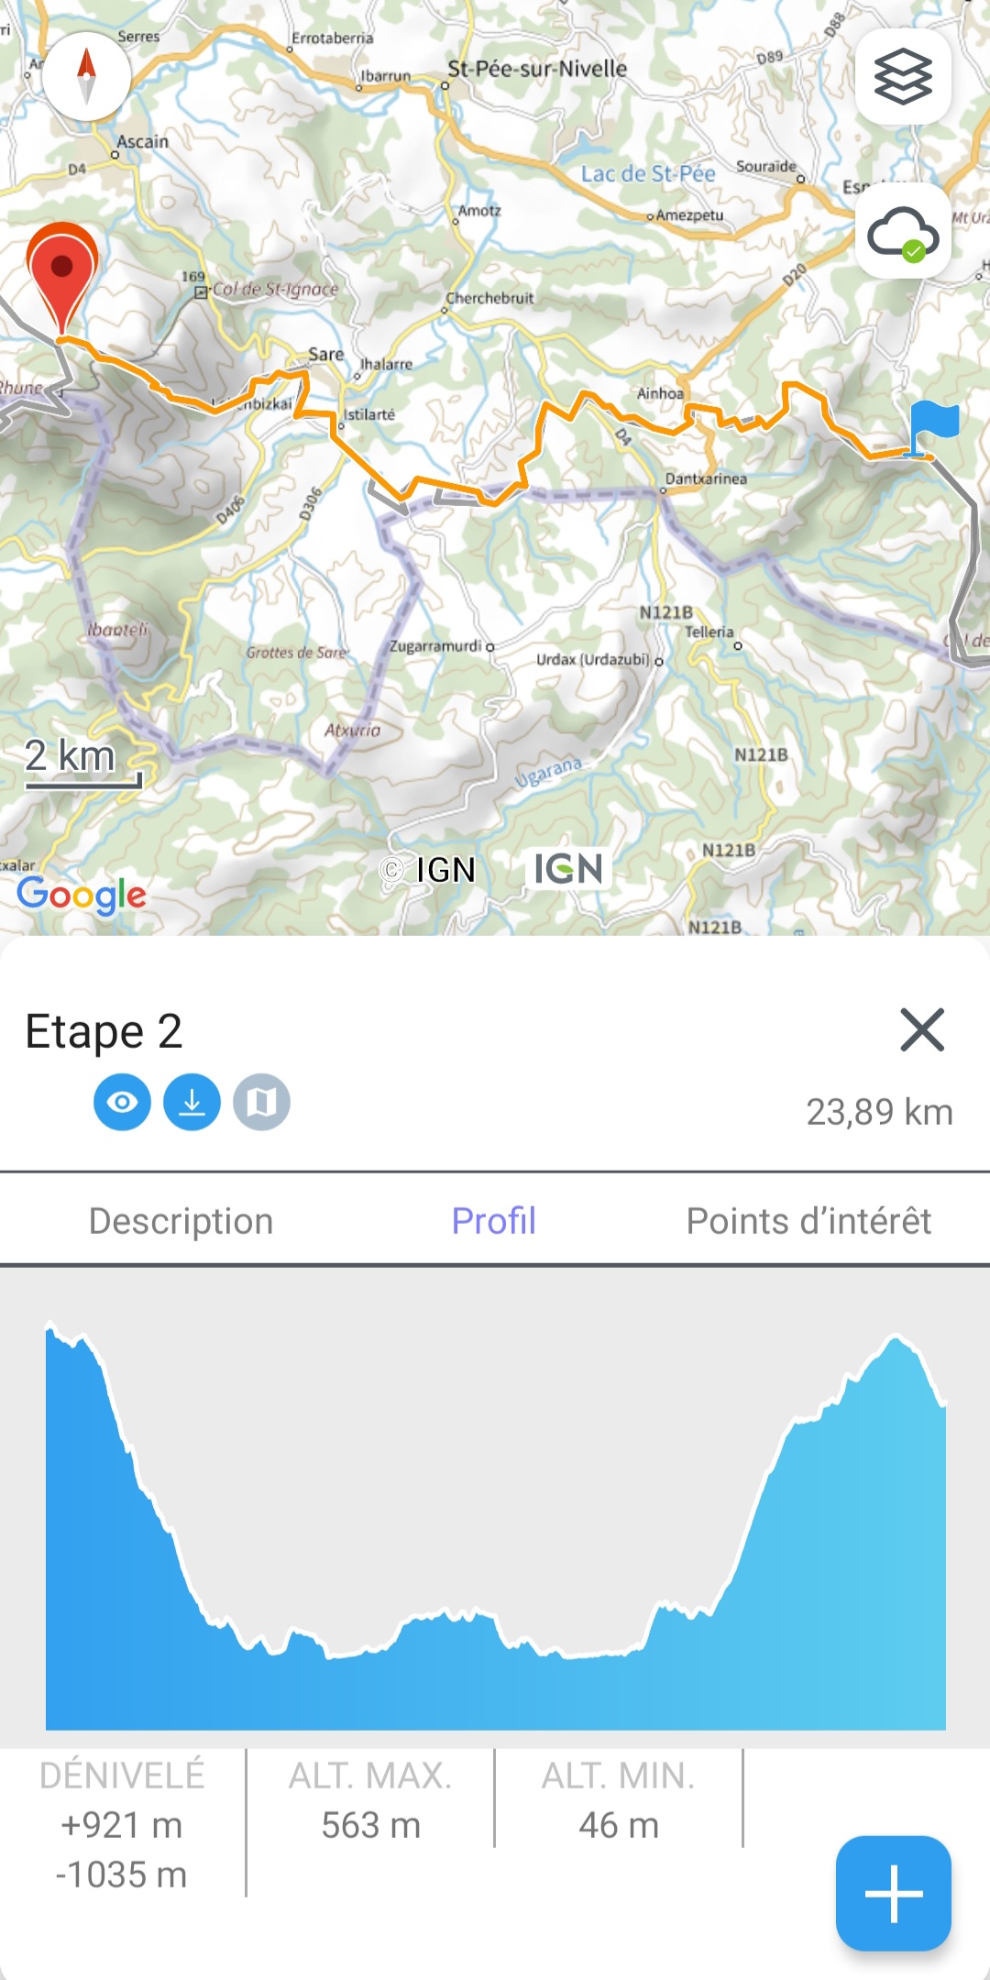Tap the 2 km map scale bar

pyautogui.click(x=82, y=763)
